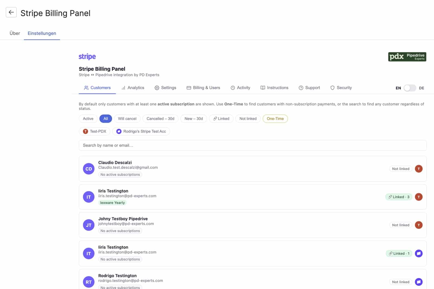Click rodrigo.testington@pd-experts.com email
The height and width of the screenshot is (289, 434).
[130, 281]
